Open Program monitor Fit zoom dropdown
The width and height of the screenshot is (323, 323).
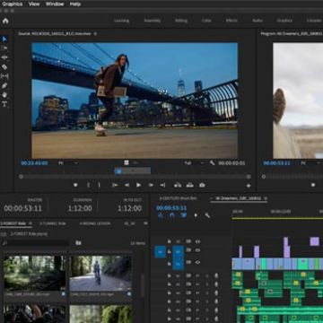310,163
